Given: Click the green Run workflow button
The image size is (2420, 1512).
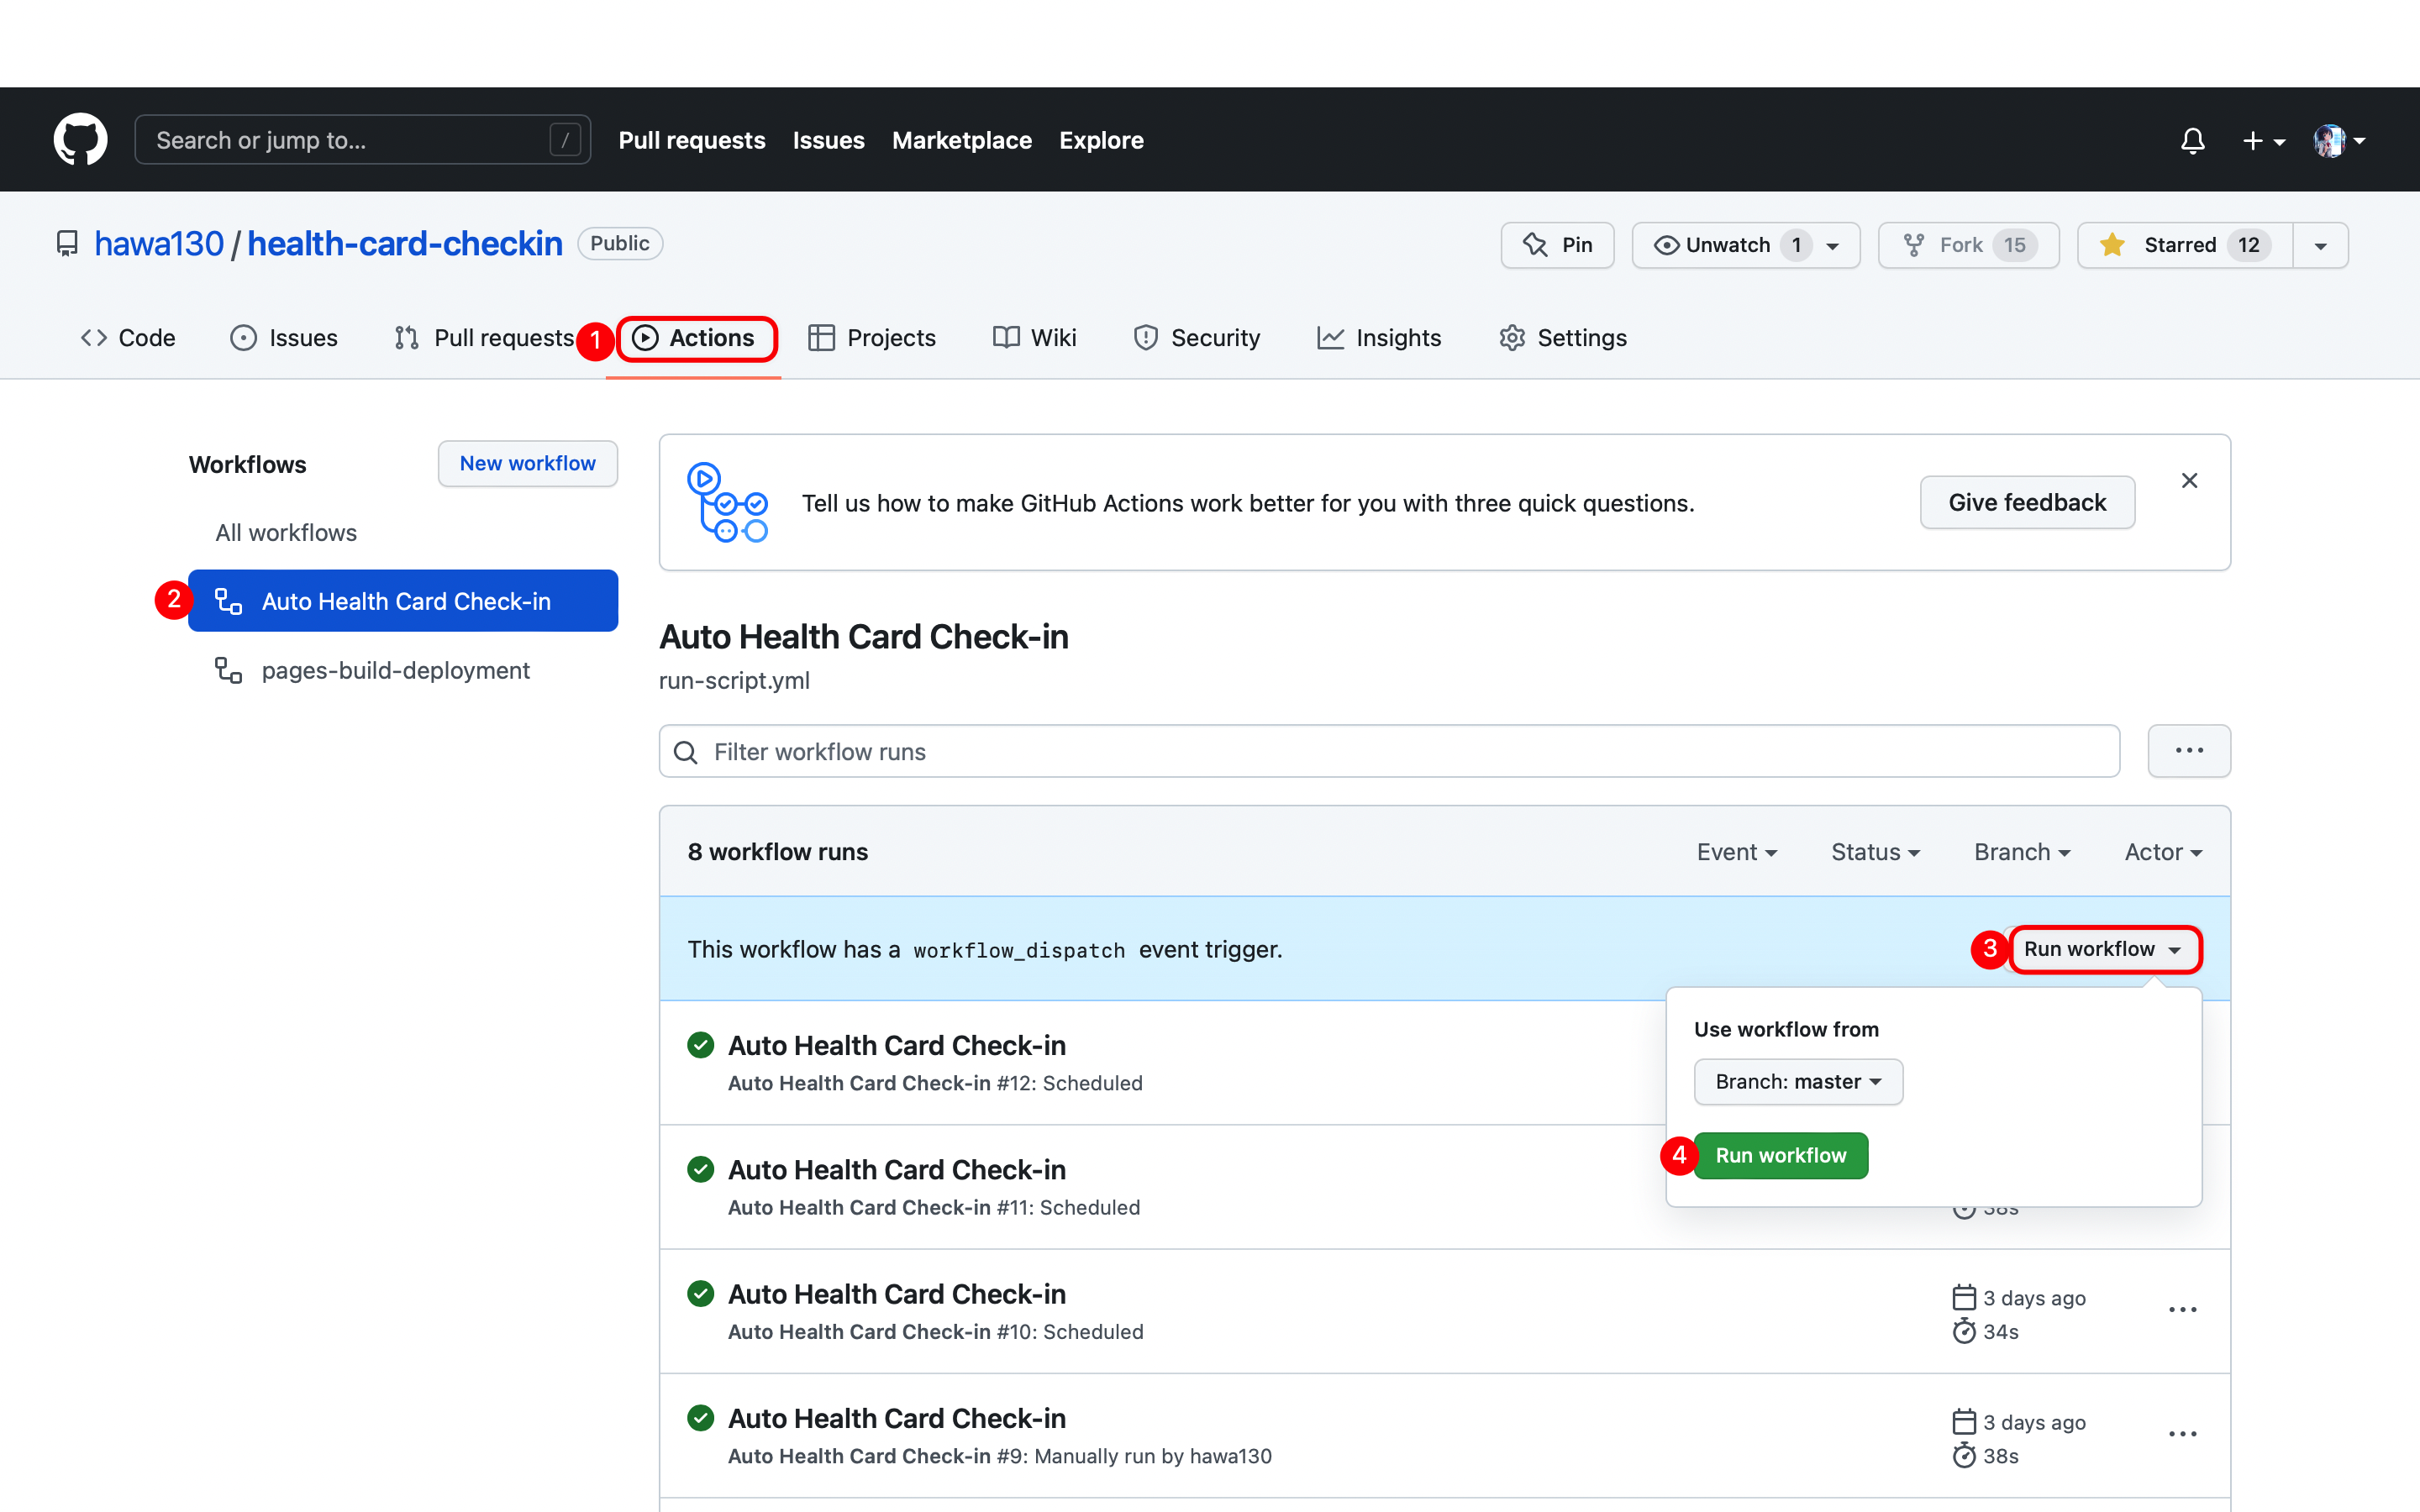Looking at the screenshot, I should [1779, 1153].
